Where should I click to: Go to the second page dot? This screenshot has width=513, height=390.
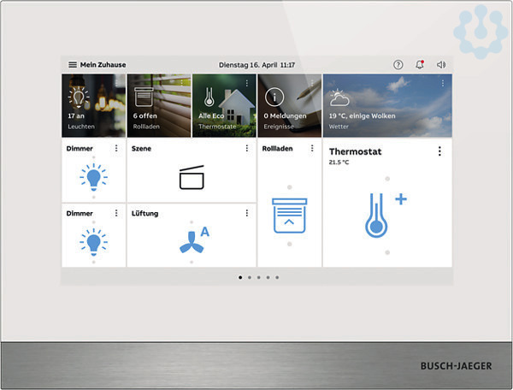coord(249,277)
